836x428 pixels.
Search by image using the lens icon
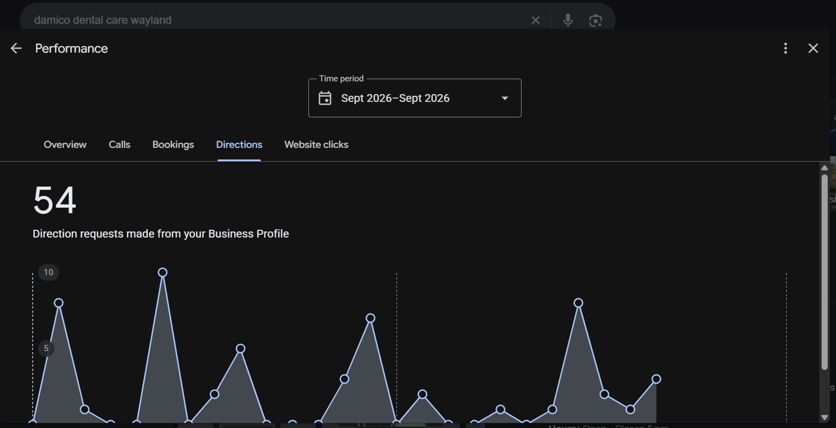[x=596, y=20]
